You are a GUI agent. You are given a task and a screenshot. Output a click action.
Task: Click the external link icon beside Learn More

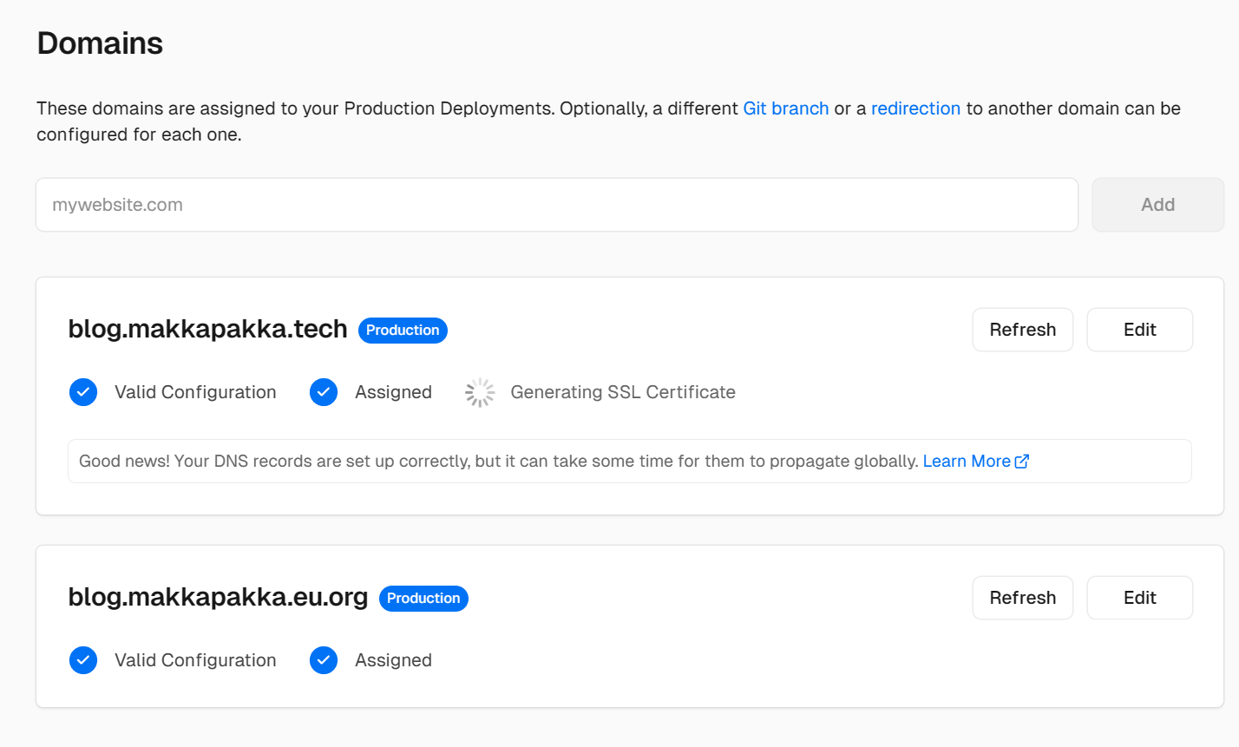click(x=1022, y=462)
